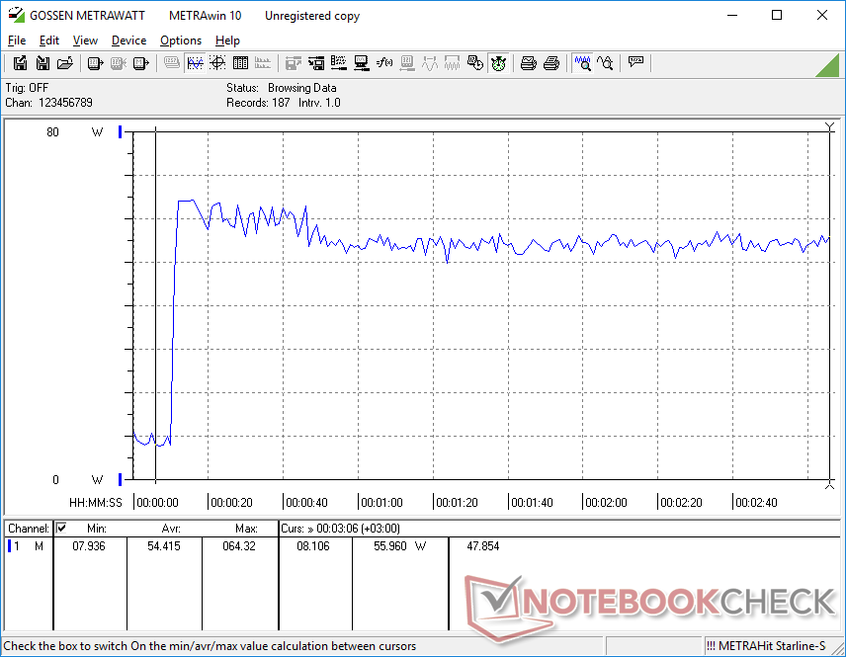The height and width of the screenshot is (657, 846).
Task: Click the speech bubble comment icon
Action: point(635,62)
